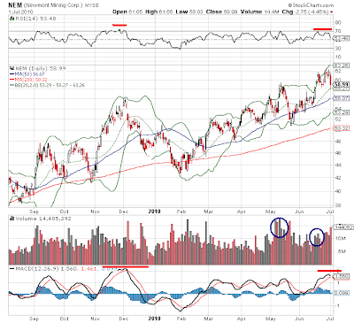Click the -1 level on MACD axis

[338, 306]
